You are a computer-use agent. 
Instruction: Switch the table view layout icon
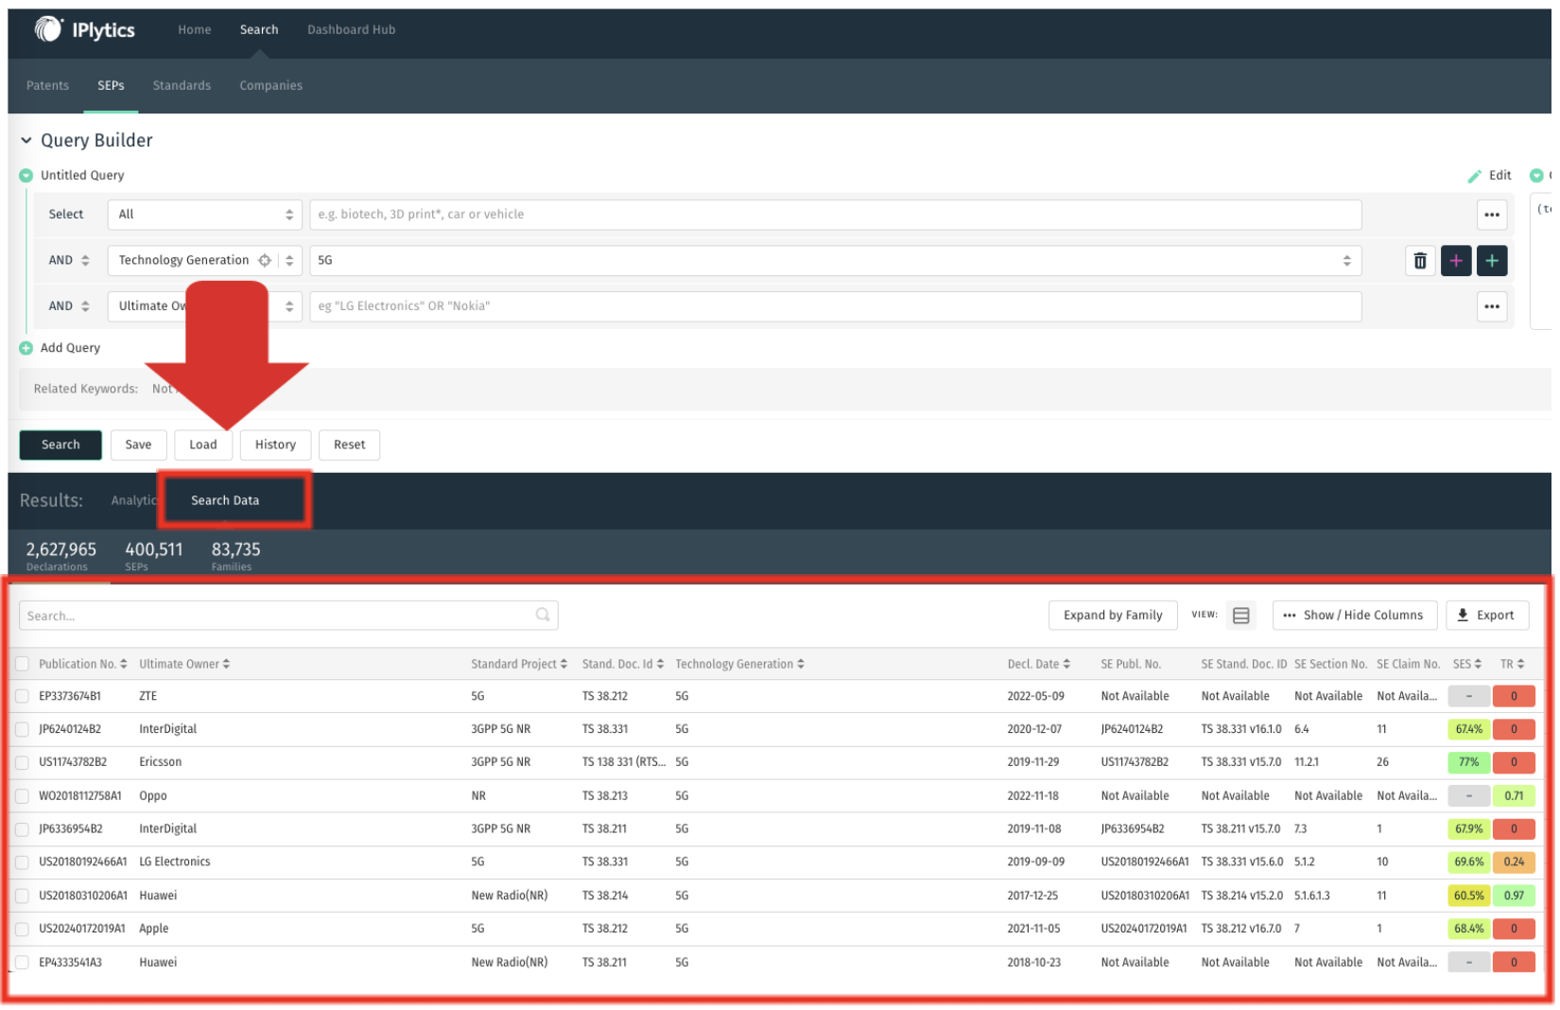click(1241, 616)
